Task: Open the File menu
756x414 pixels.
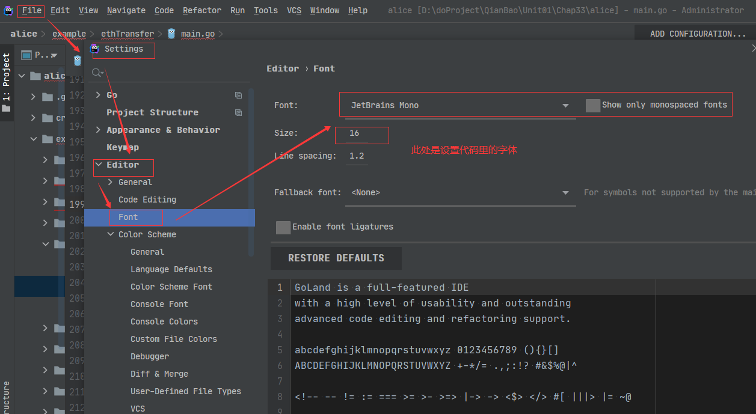Action: point(32,10)
